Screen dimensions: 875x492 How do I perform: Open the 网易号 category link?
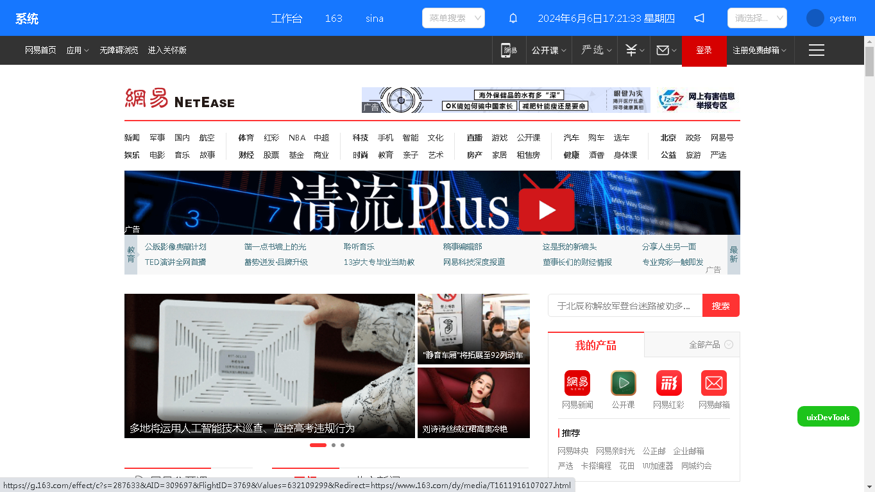point(722,138)
